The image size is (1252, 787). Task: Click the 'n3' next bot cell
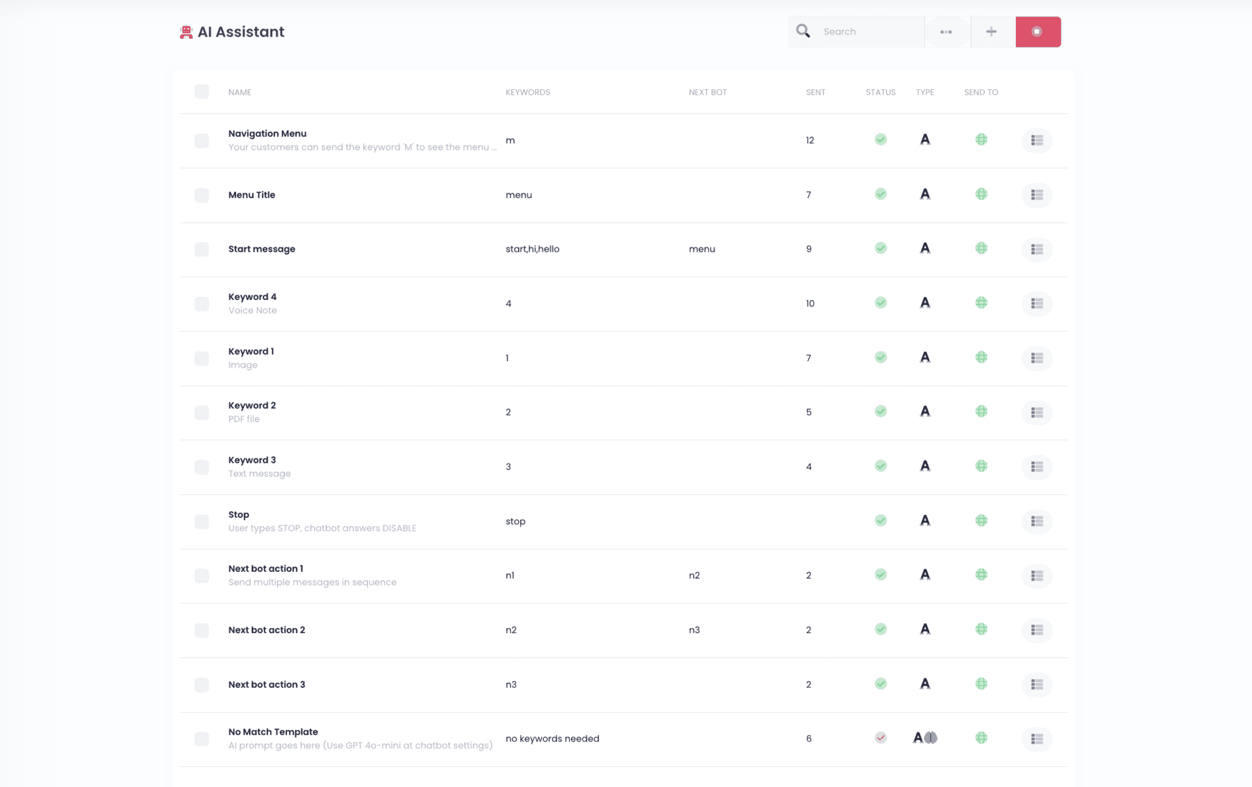pyautogui.click(x=694, y=630)
